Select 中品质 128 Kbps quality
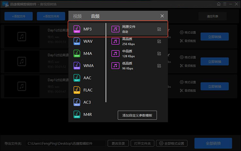The width and height of the screenshot is (241, 151). 129,54
